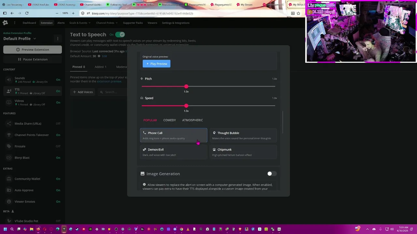The width and height of the screenshot is (417, 234).
Task: Click the Preview Extension button
Action: click(33, 50)
